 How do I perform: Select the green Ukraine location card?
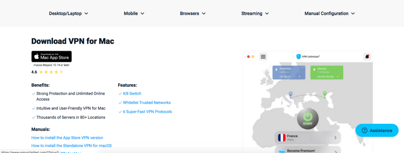[x=327, y=73]
